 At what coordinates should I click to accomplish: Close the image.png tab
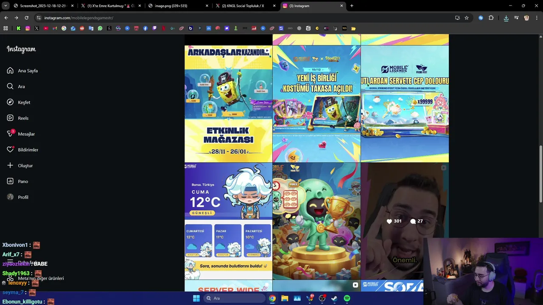pyautogui.click(x=207, y=6)
